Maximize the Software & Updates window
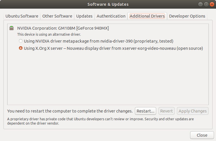The width and height of the screenshot is (216, 141). click(x=206, y=4)
